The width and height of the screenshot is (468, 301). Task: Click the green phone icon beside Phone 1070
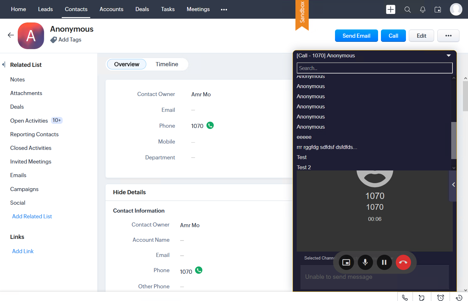(x=210, y=125)
